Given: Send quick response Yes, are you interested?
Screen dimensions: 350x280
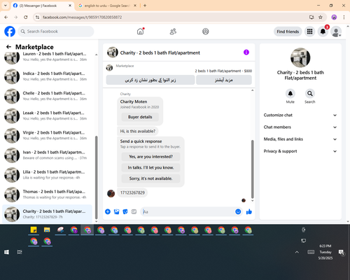Looking at the screenshot, I should (x=150, y=157).
